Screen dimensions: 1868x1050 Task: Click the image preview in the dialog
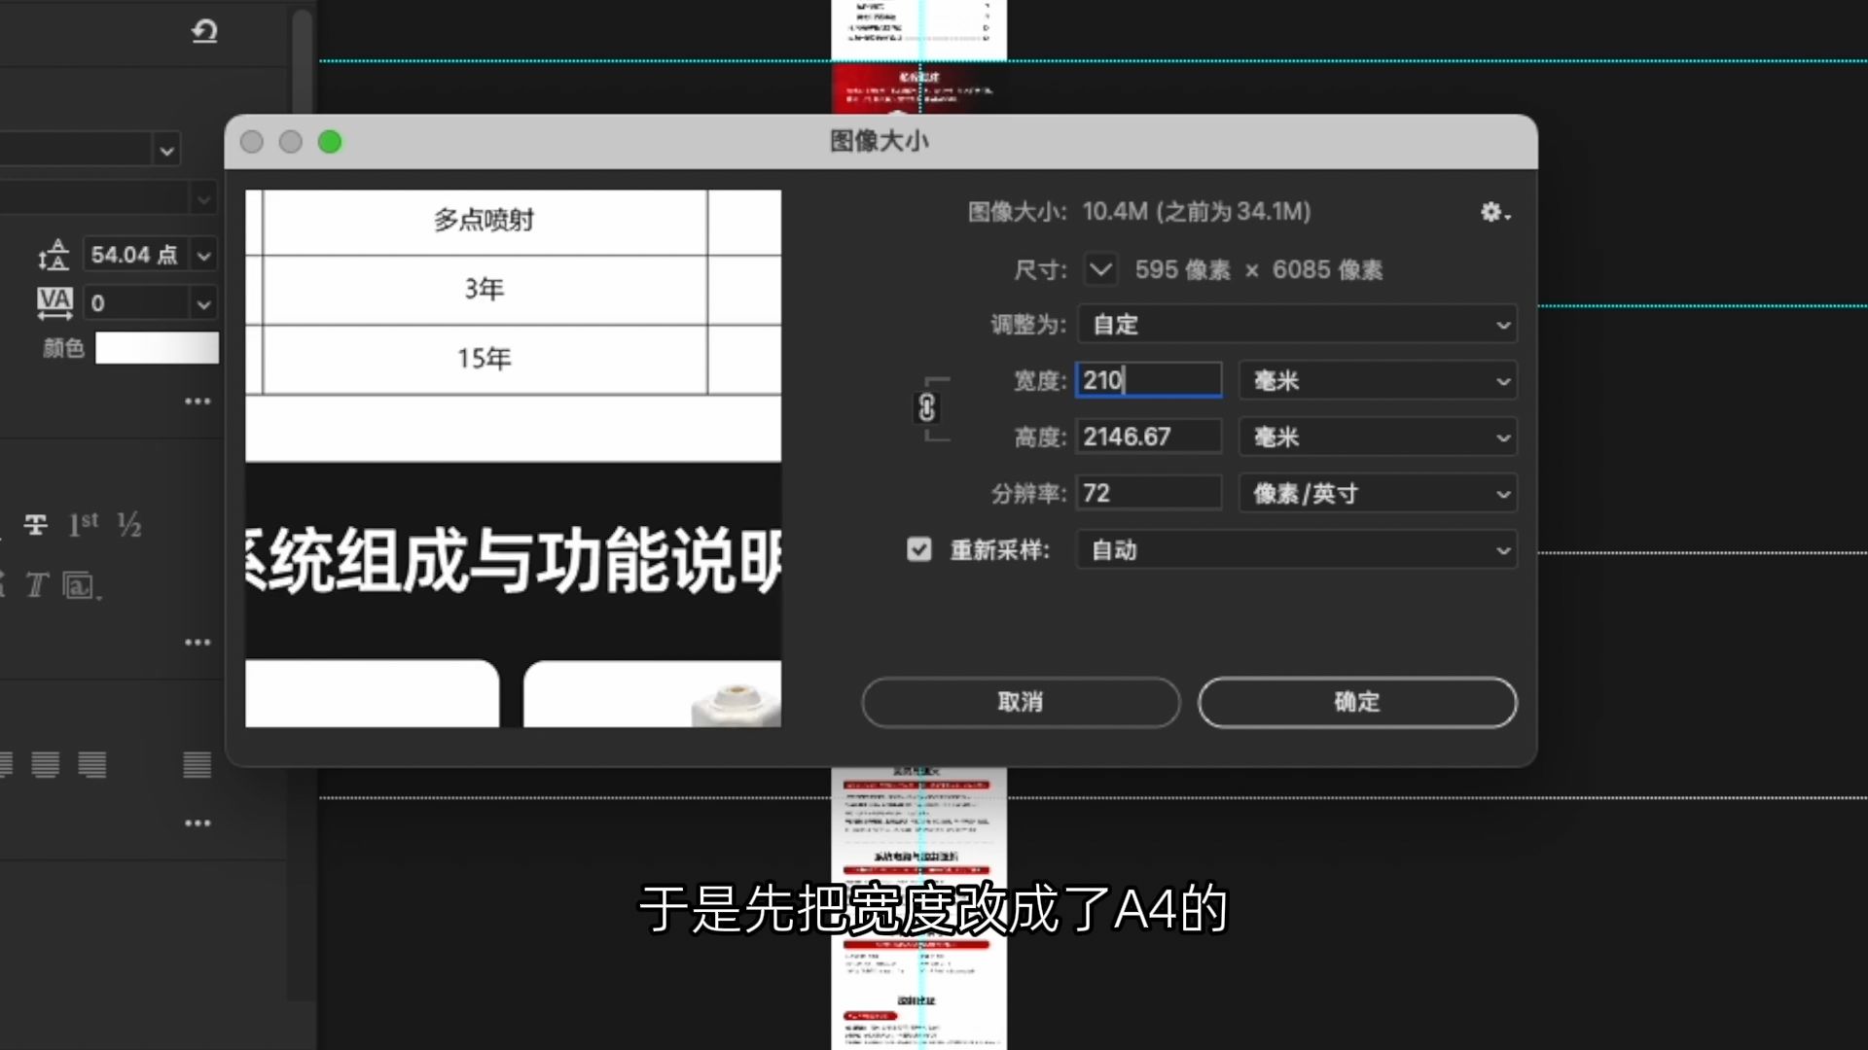click(513, 458)
